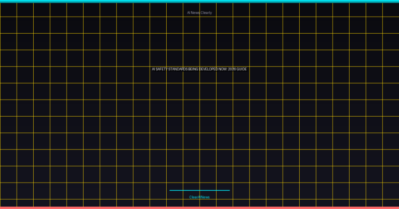The height and width of the screenshot is (209, 399).
Task: Click the word "GUIDE" in the headline
Action: tap(242, 69)
